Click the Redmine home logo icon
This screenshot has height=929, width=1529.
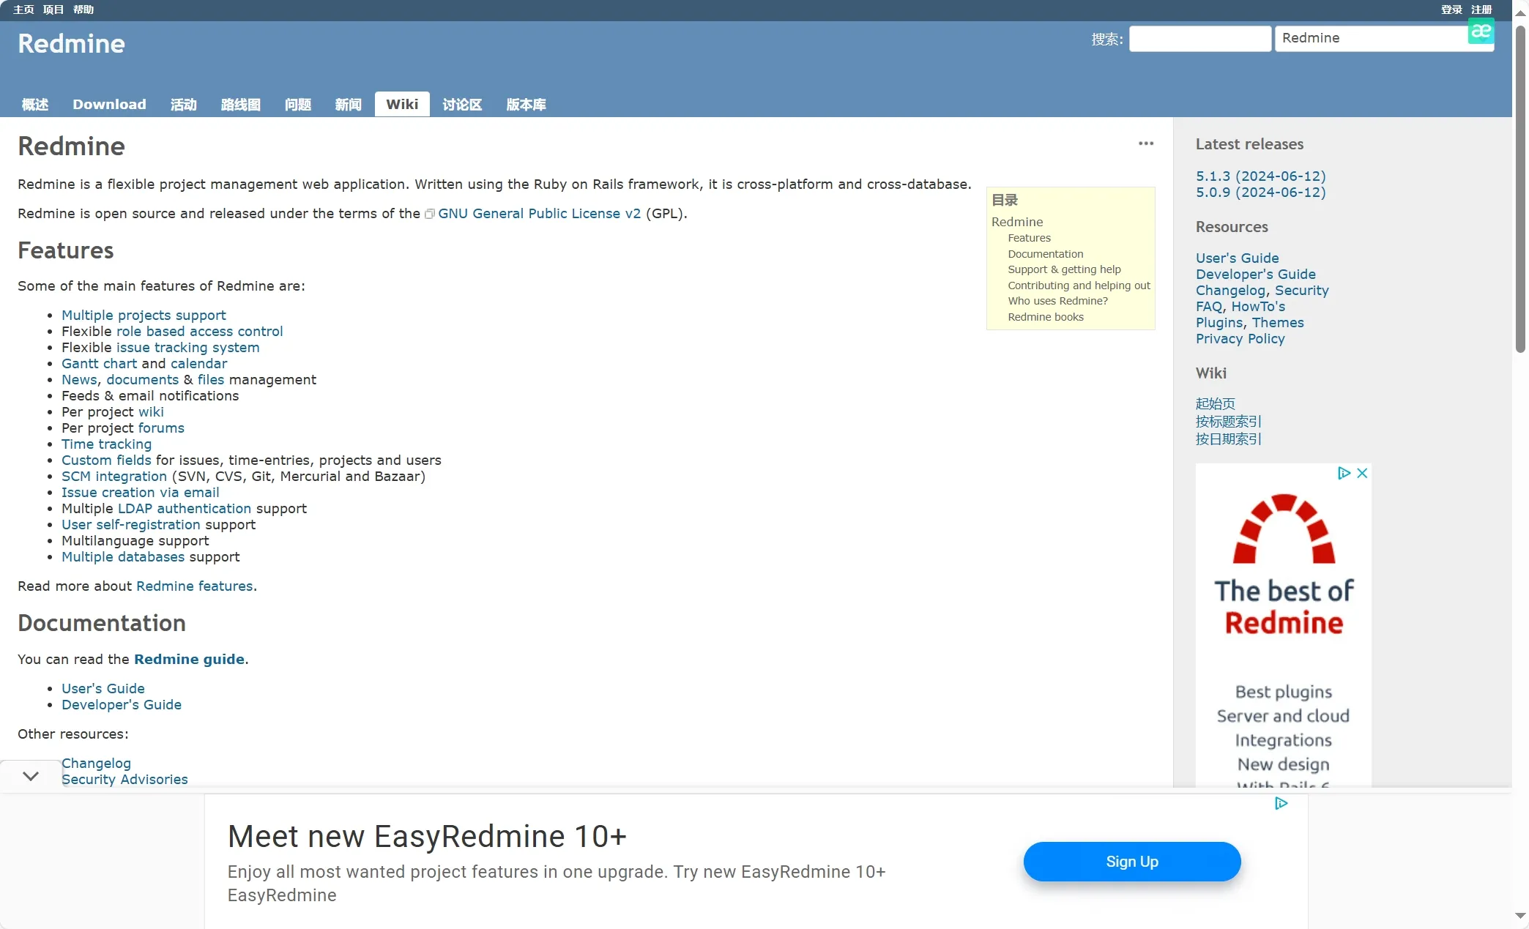pyautogui.click(x=71, y=42)
